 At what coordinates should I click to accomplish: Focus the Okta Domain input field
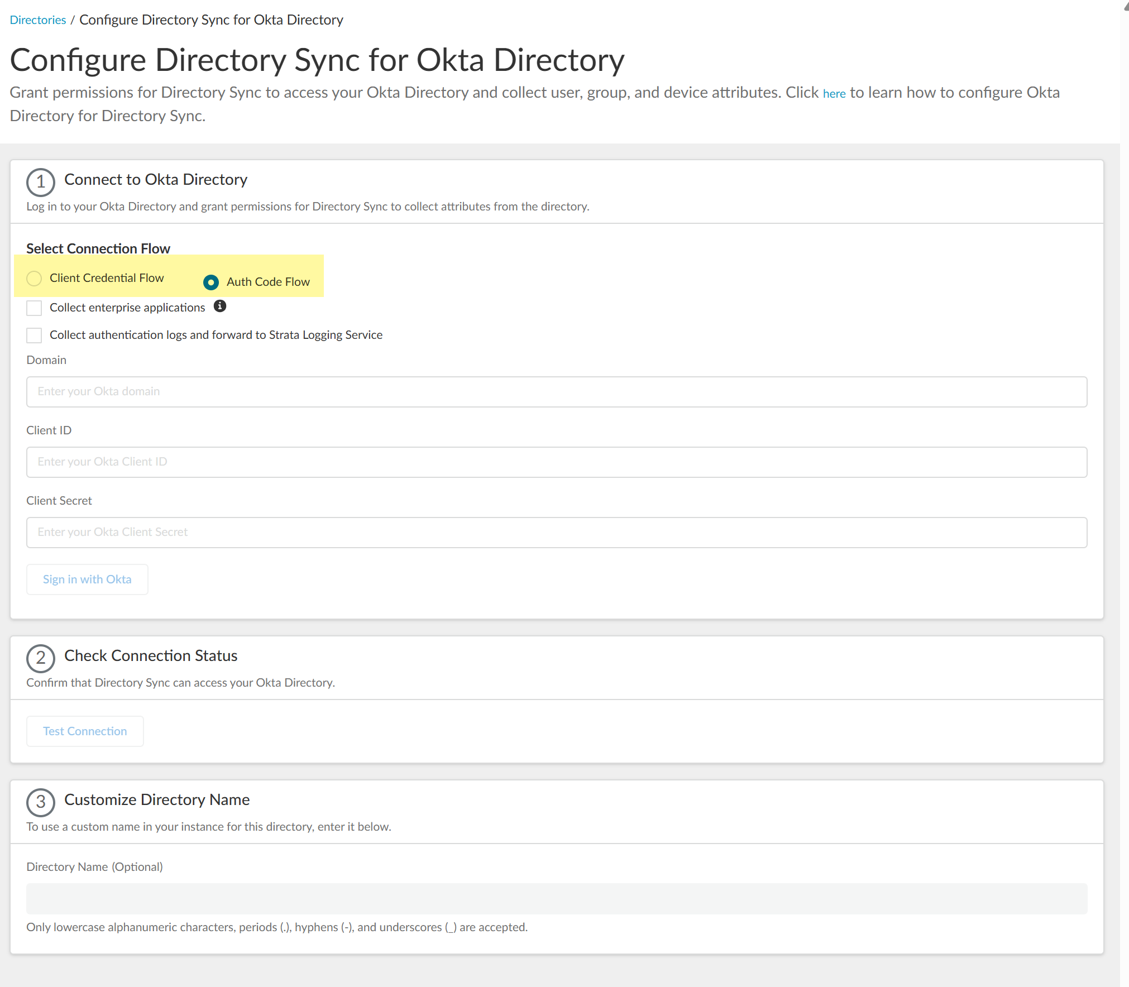coord(556,392)
